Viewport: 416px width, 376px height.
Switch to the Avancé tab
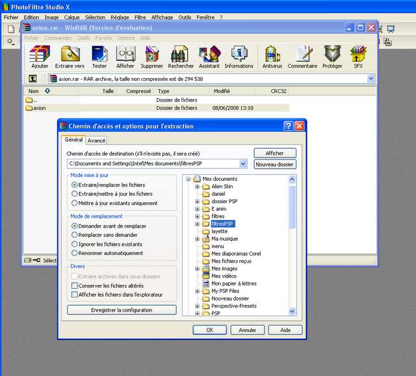96,141
